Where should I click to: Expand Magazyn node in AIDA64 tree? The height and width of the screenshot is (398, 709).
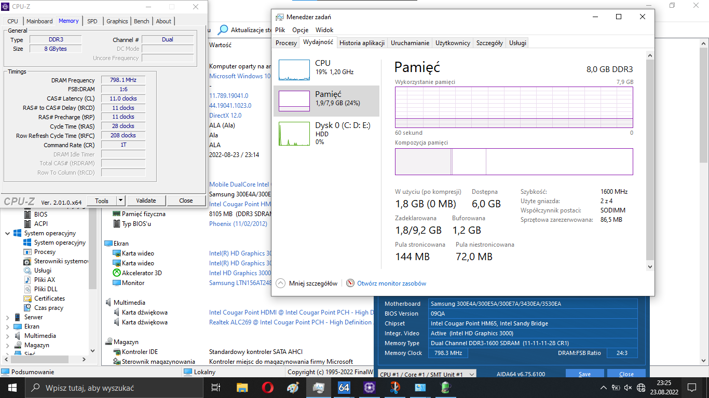pyautogui.click(x=7, y=345)
